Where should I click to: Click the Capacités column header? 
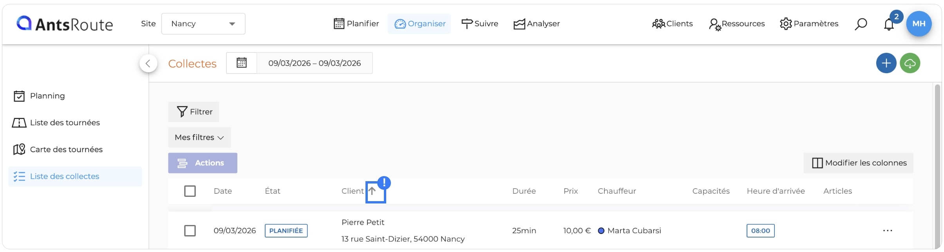[x=711, y=191]
